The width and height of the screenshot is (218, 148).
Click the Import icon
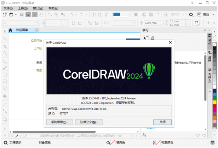[94, 14]
